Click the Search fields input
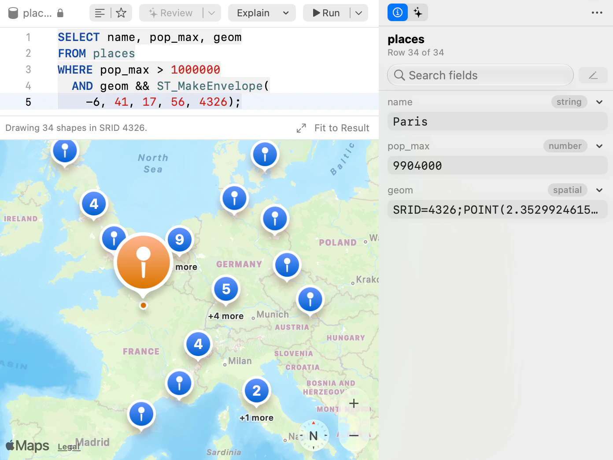The height and width of the screenshot is (460, 613). [480, 75]
